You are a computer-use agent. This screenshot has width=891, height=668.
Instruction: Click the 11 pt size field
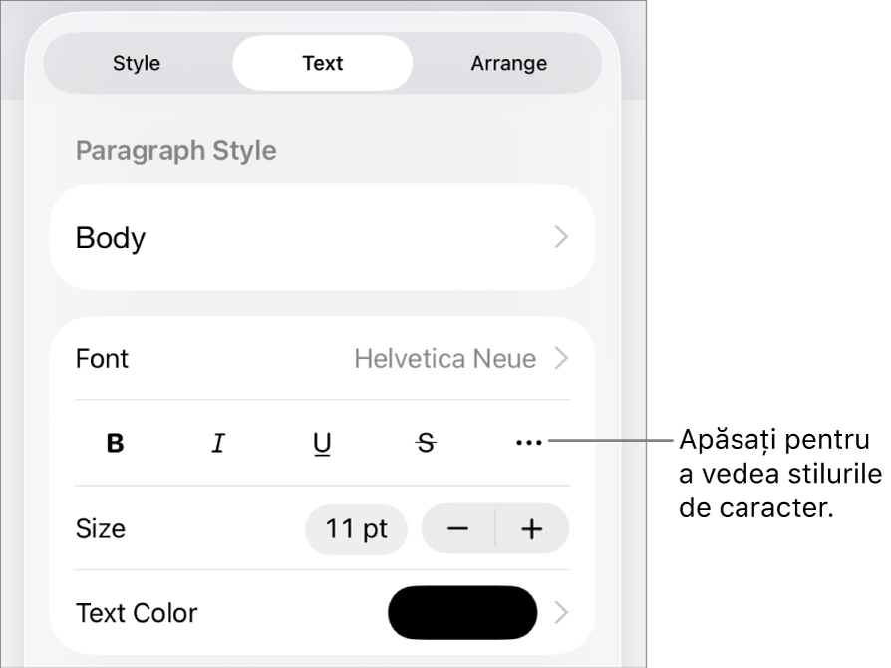tap(356, 528)
